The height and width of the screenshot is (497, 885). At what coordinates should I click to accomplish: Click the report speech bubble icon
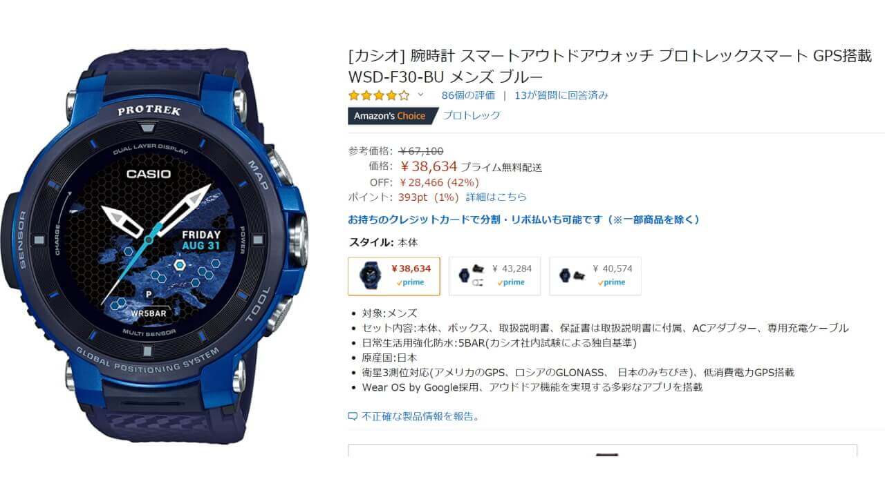pyautogui.click(x=353, y=416)
